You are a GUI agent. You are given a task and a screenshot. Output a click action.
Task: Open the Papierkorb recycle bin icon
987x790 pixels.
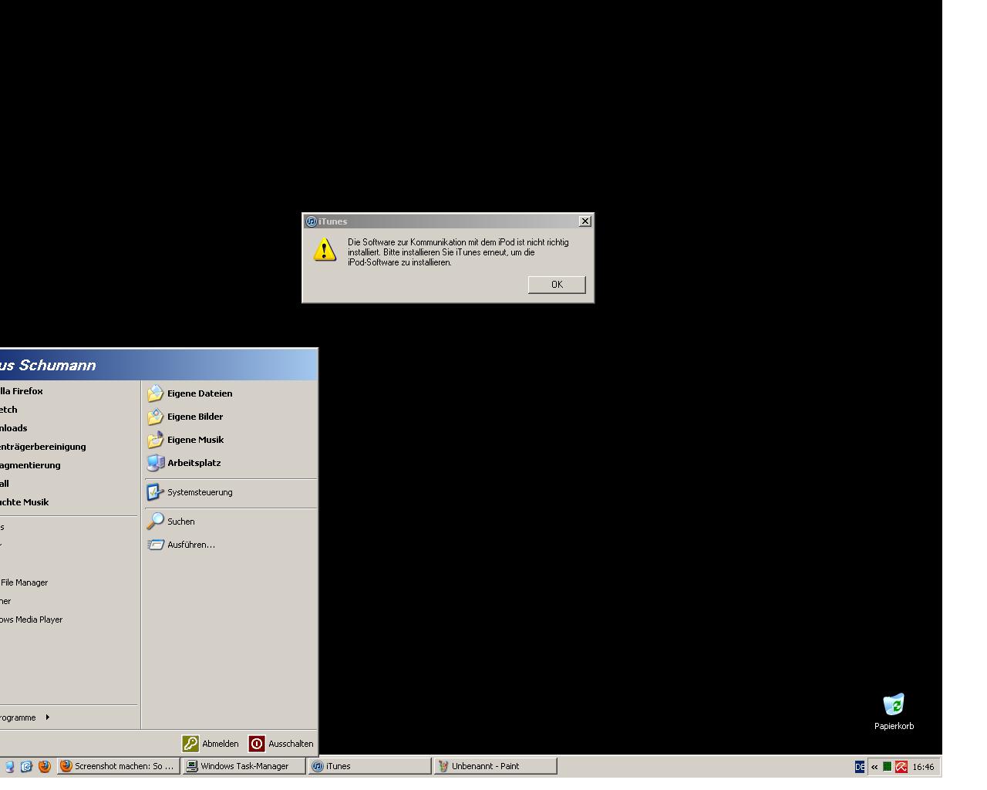[894, 704]
